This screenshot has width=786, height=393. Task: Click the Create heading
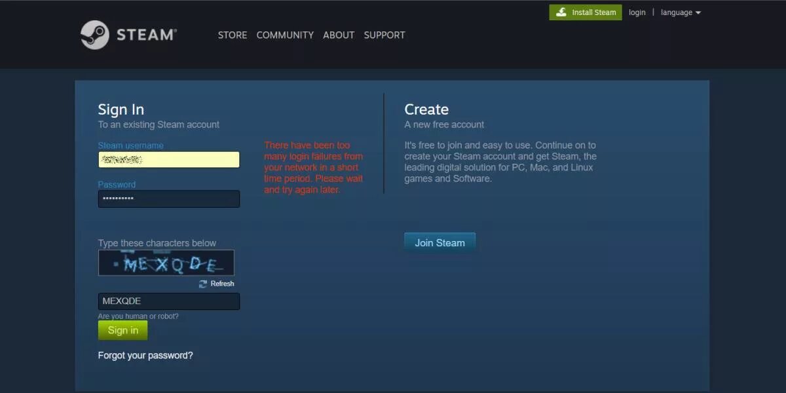point(426,109)
